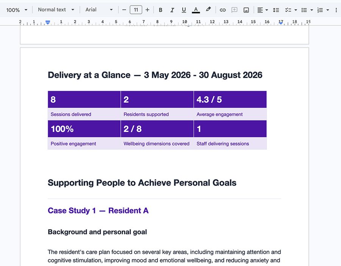Click the '1' staff value cell

(230, 129)
